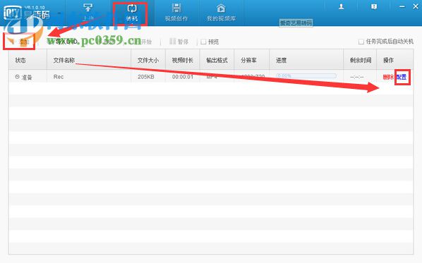Click the 视频时长 column header

tap(183, 60)
